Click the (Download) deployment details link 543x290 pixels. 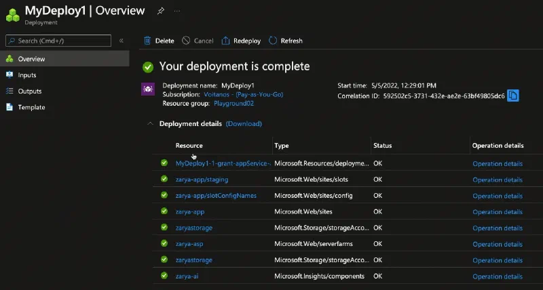(244, 124)
